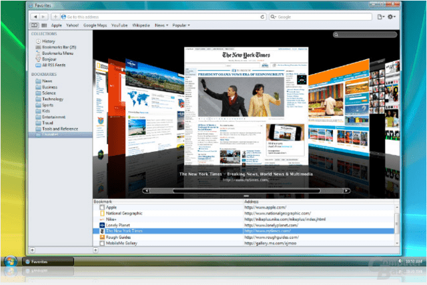427x285 pixels.
Task: Click New York Times Cover Flow thumbnail
Action: 246,106
